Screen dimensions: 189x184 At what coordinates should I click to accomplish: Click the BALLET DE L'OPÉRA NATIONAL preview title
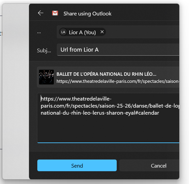tap(106, 74)
